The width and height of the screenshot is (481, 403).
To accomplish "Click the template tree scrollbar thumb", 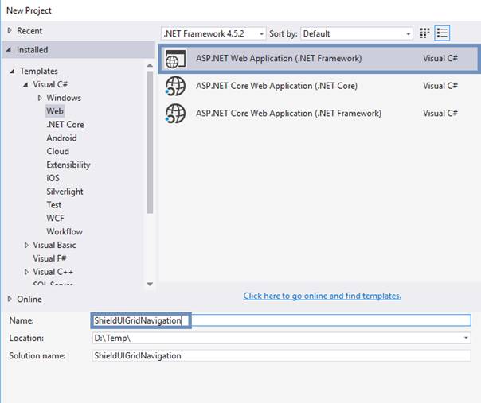I will click(x=150, y=141).
